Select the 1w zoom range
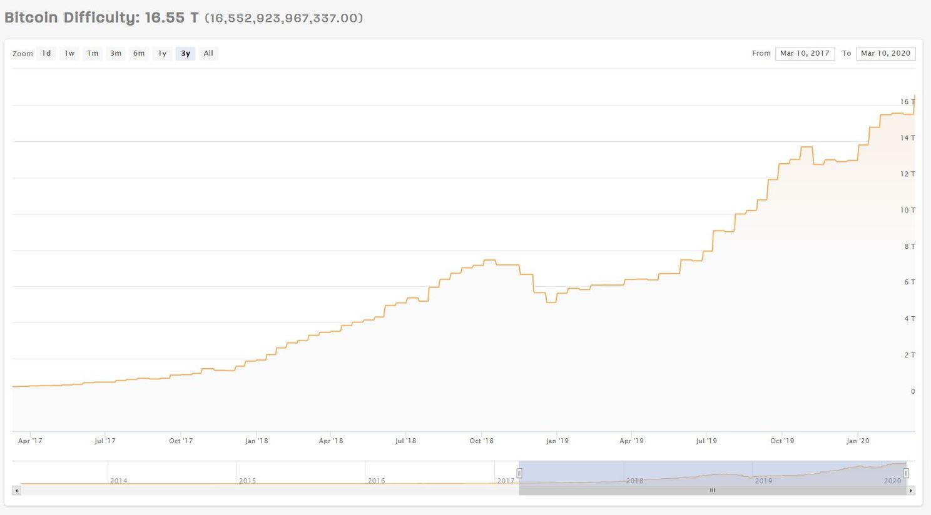 click(x=69, y=53)
